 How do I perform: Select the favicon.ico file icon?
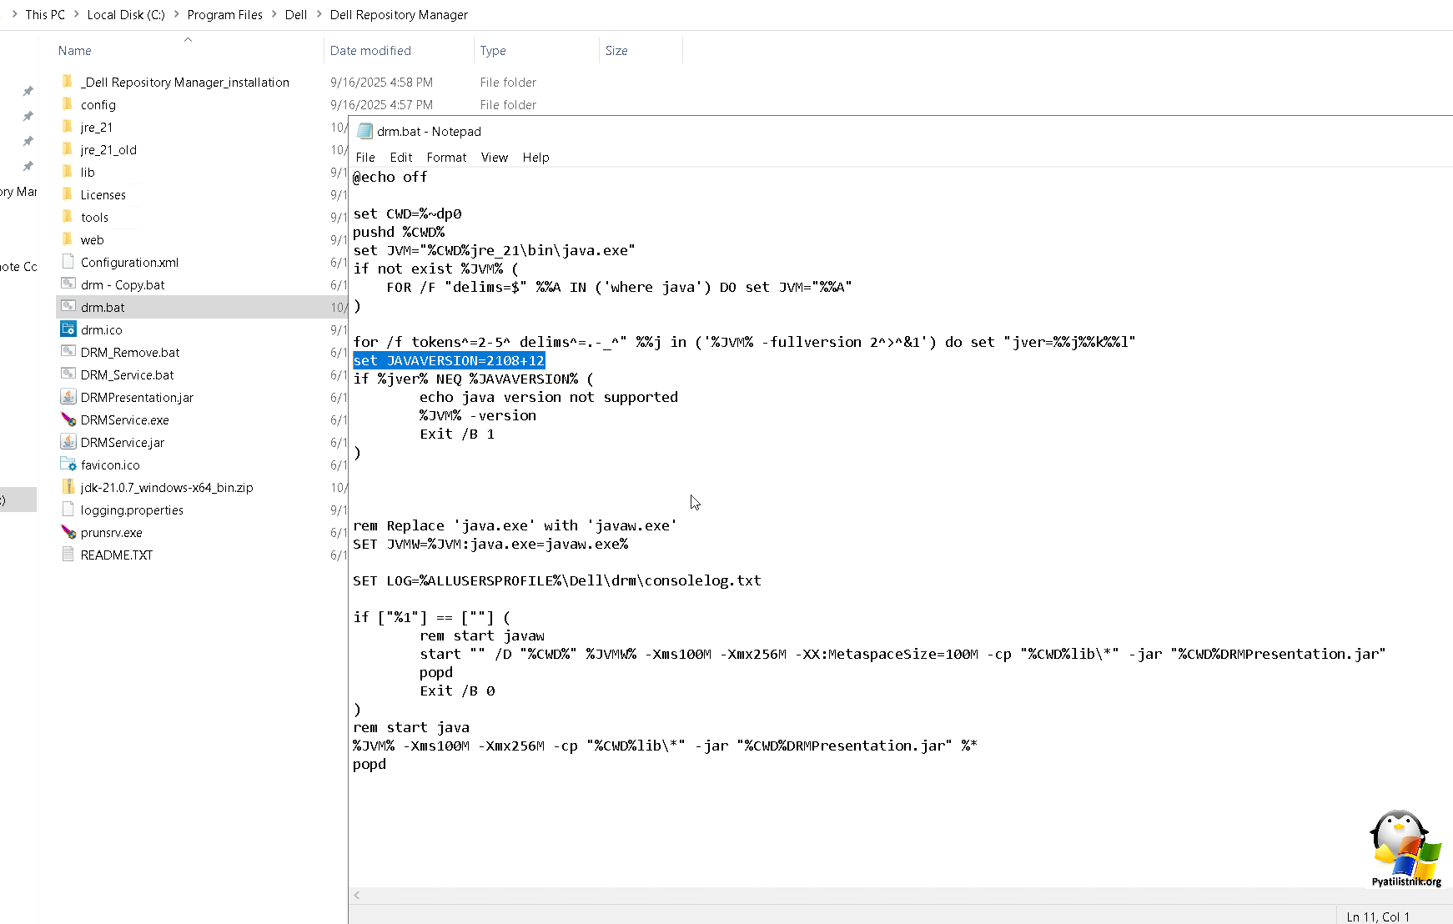pos(68,465)
